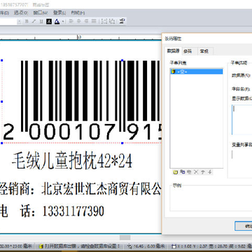
Task: Align text left
Action: 71,22
